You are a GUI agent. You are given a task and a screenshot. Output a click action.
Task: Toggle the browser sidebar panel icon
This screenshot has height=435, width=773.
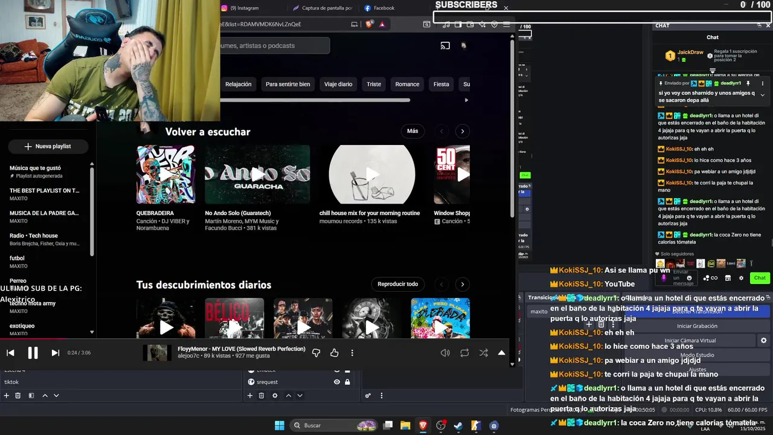click(458, 24)
